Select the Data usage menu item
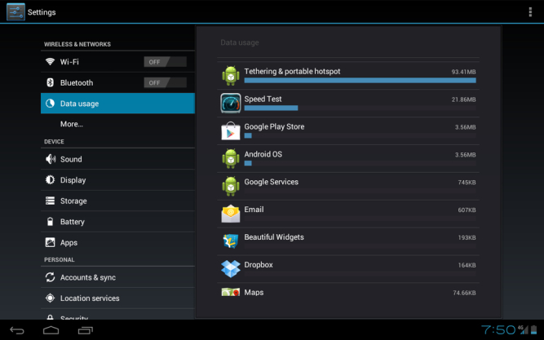The height and width of the screenshot is (340, 544). 117,104
